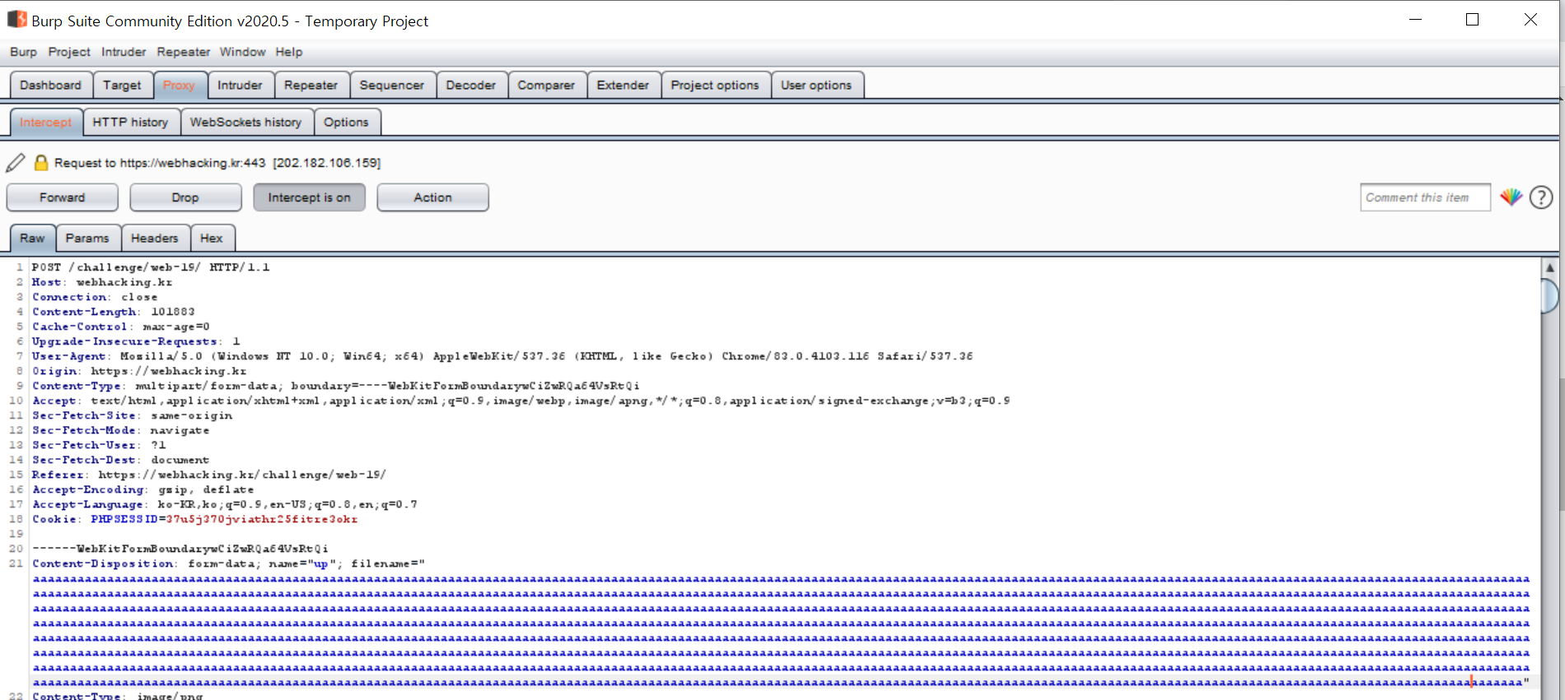Click the request editor scrollbar thumb
Screen dimensions: 1565x700
[x=1549, y=296]
